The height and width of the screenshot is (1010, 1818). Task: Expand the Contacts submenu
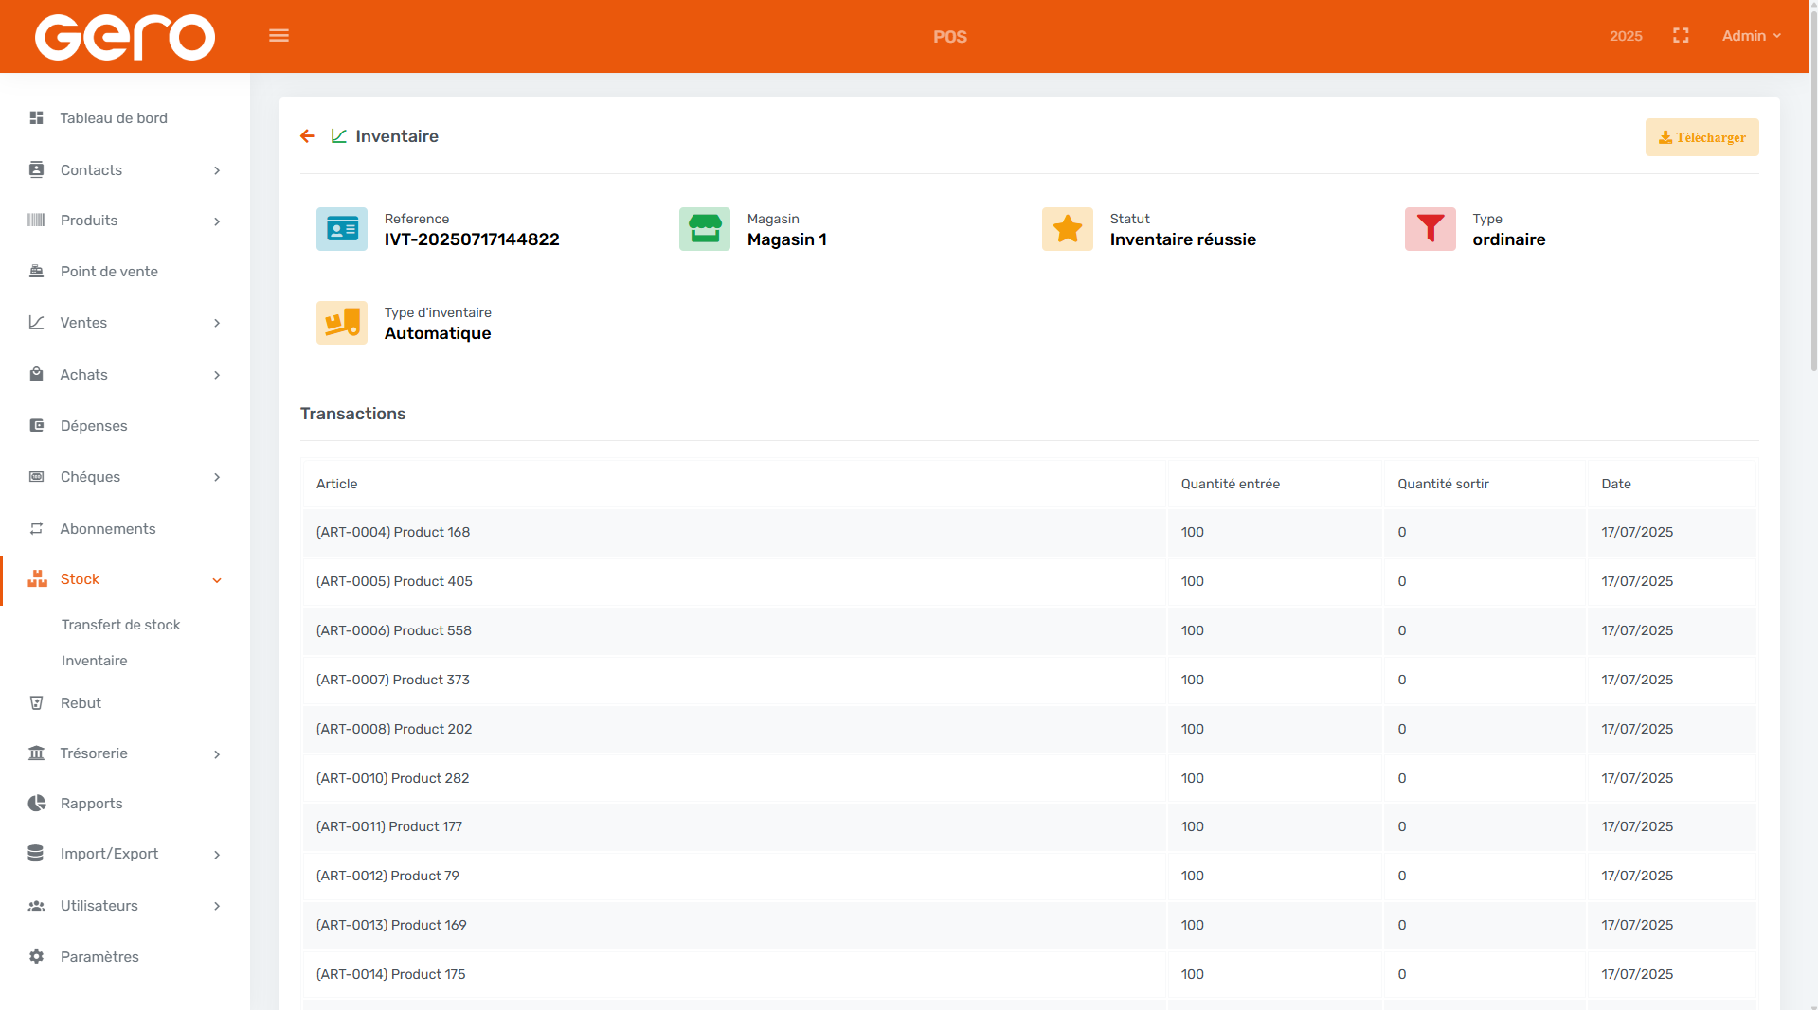125,170
